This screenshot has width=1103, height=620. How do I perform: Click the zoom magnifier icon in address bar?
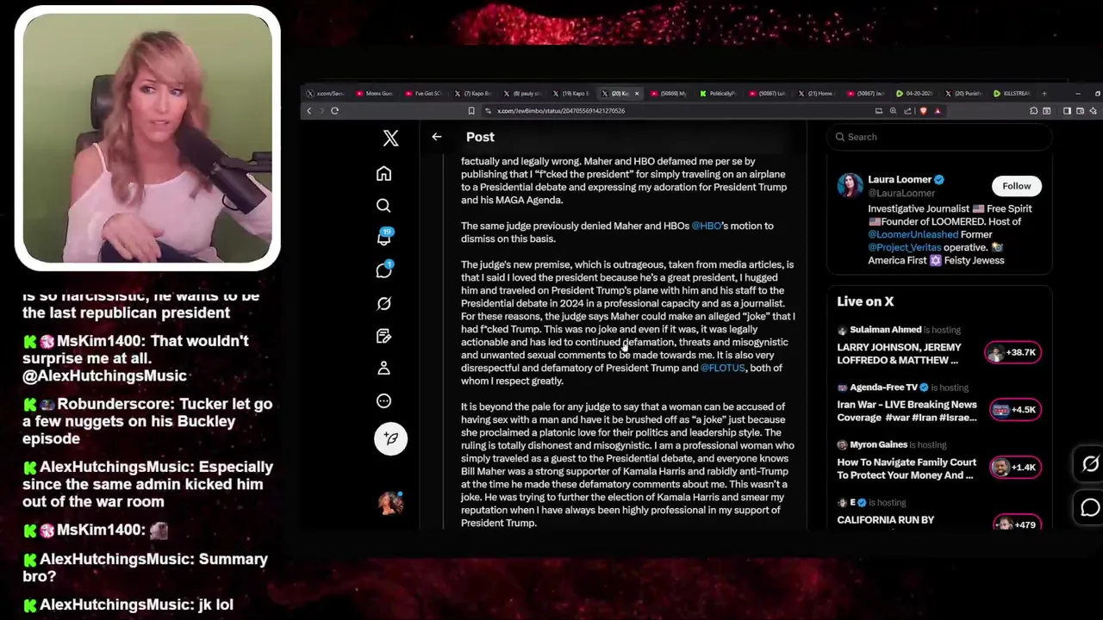893,110
